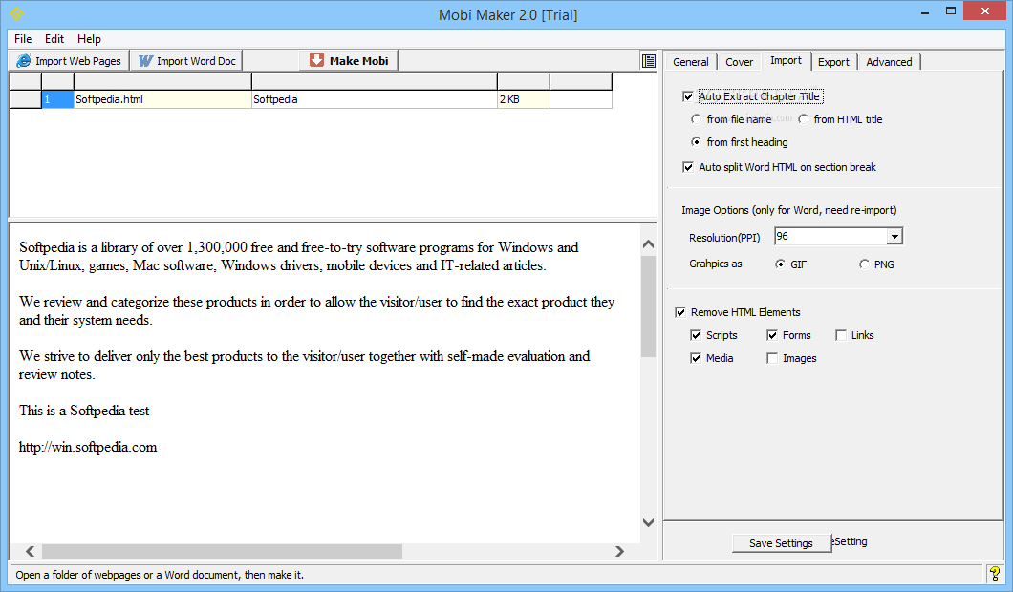Click the preview scrollbar down arrow

[649, 522]
